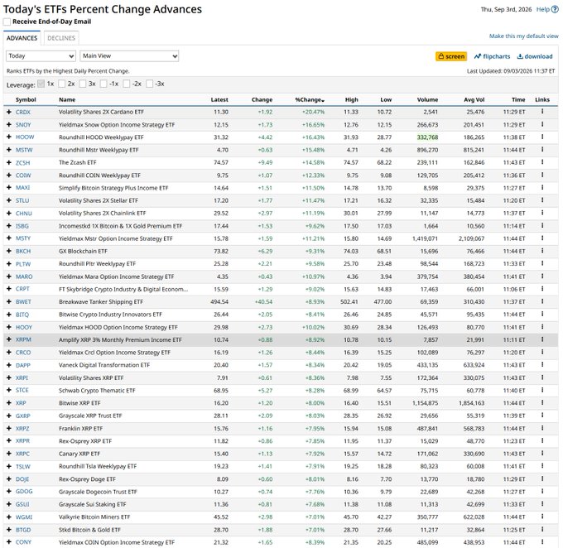Click Bitwise XRP ETF name

[79, 403]
